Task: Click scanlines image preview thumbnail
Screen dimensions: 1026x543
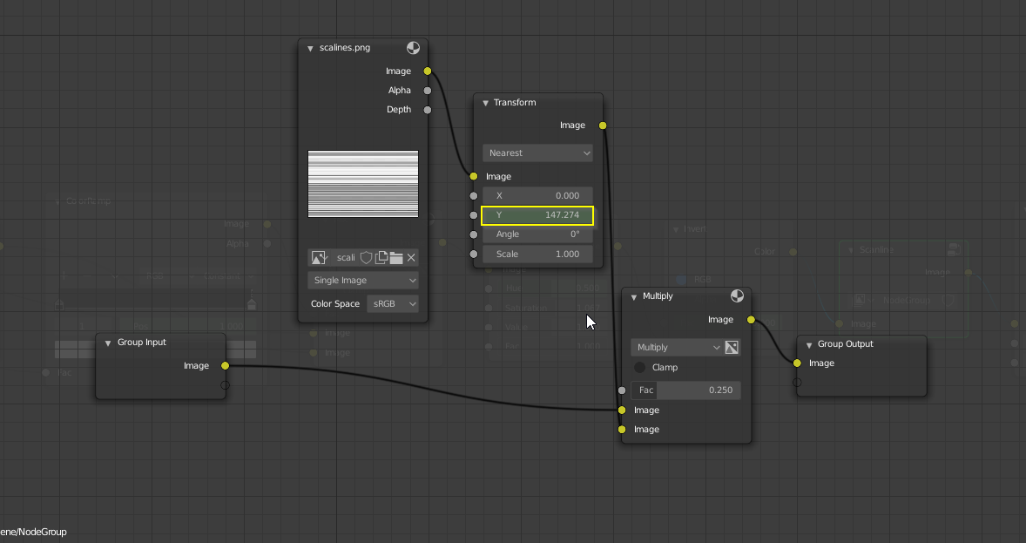Action: tap(363, 184)
